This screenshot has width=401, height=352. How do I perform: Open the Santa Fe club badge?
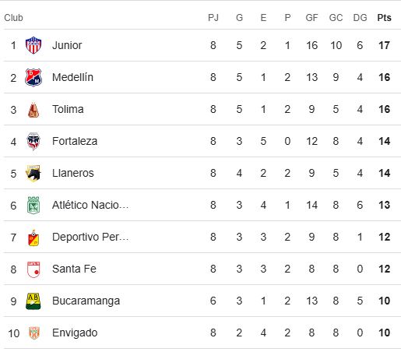click(x=33, y=269)
